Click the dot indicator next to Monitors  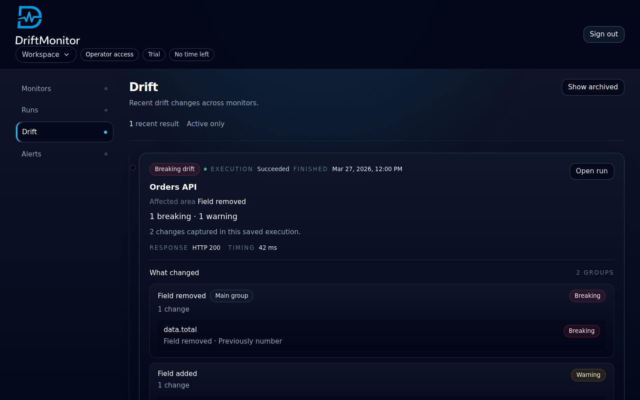click(x=106, y=88)
